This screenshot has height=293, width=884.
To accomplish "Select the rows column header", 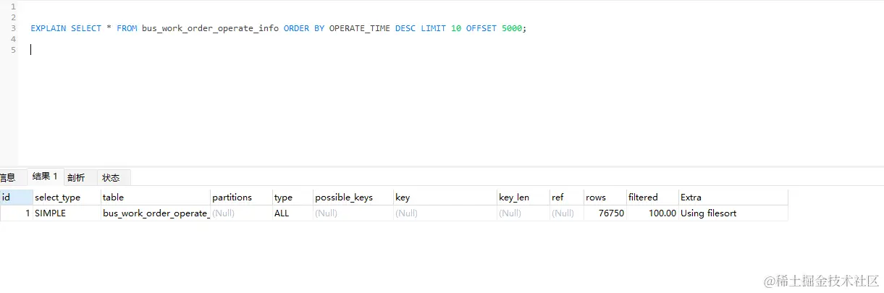I will [x=605, y=197].
